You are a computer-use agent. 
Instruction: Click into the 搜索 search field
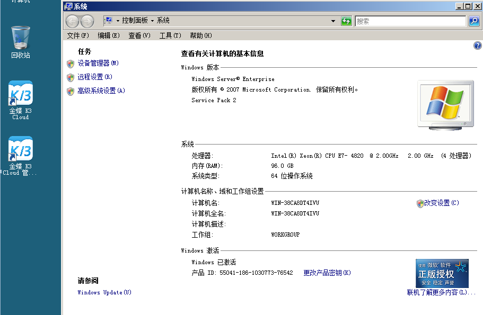point(410,21)
